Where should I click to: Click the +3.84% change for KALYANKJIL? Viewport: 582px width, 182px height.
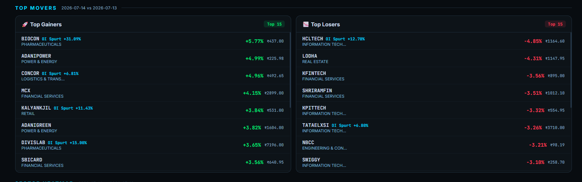coord(254,111)
